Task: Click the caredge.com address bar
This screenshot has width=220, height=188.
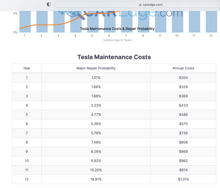Action: 155,5
